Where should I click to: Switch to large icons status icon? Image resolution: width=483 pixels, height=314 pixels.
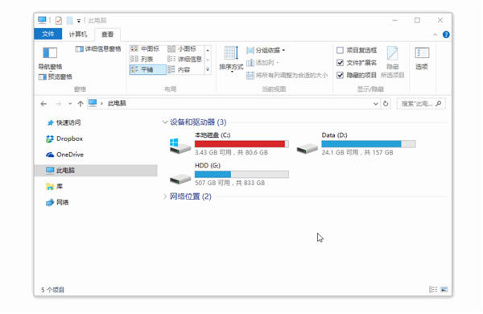[444, 290]
